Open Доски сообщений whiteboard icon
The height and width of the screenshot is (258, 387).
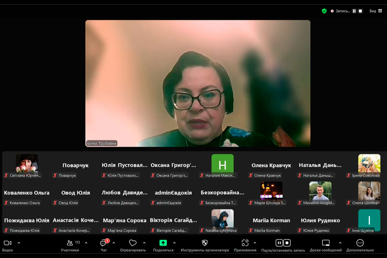point(326,243)
